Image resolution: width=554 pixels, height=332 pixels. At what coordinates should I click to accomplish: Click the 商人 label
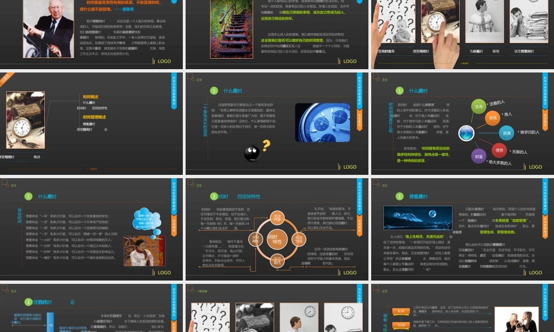tap(508, 114)
